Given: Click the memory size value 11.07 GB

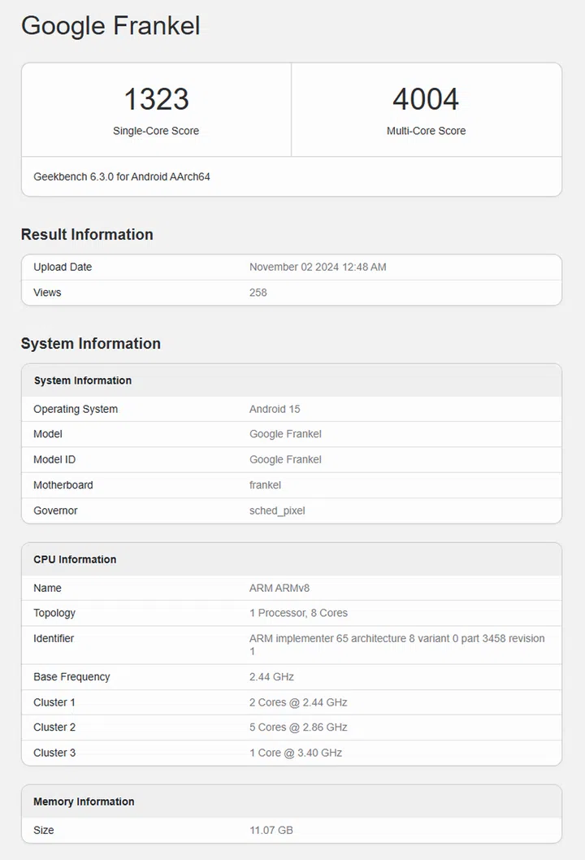Looking at the screenshot, I should (271, 830).
